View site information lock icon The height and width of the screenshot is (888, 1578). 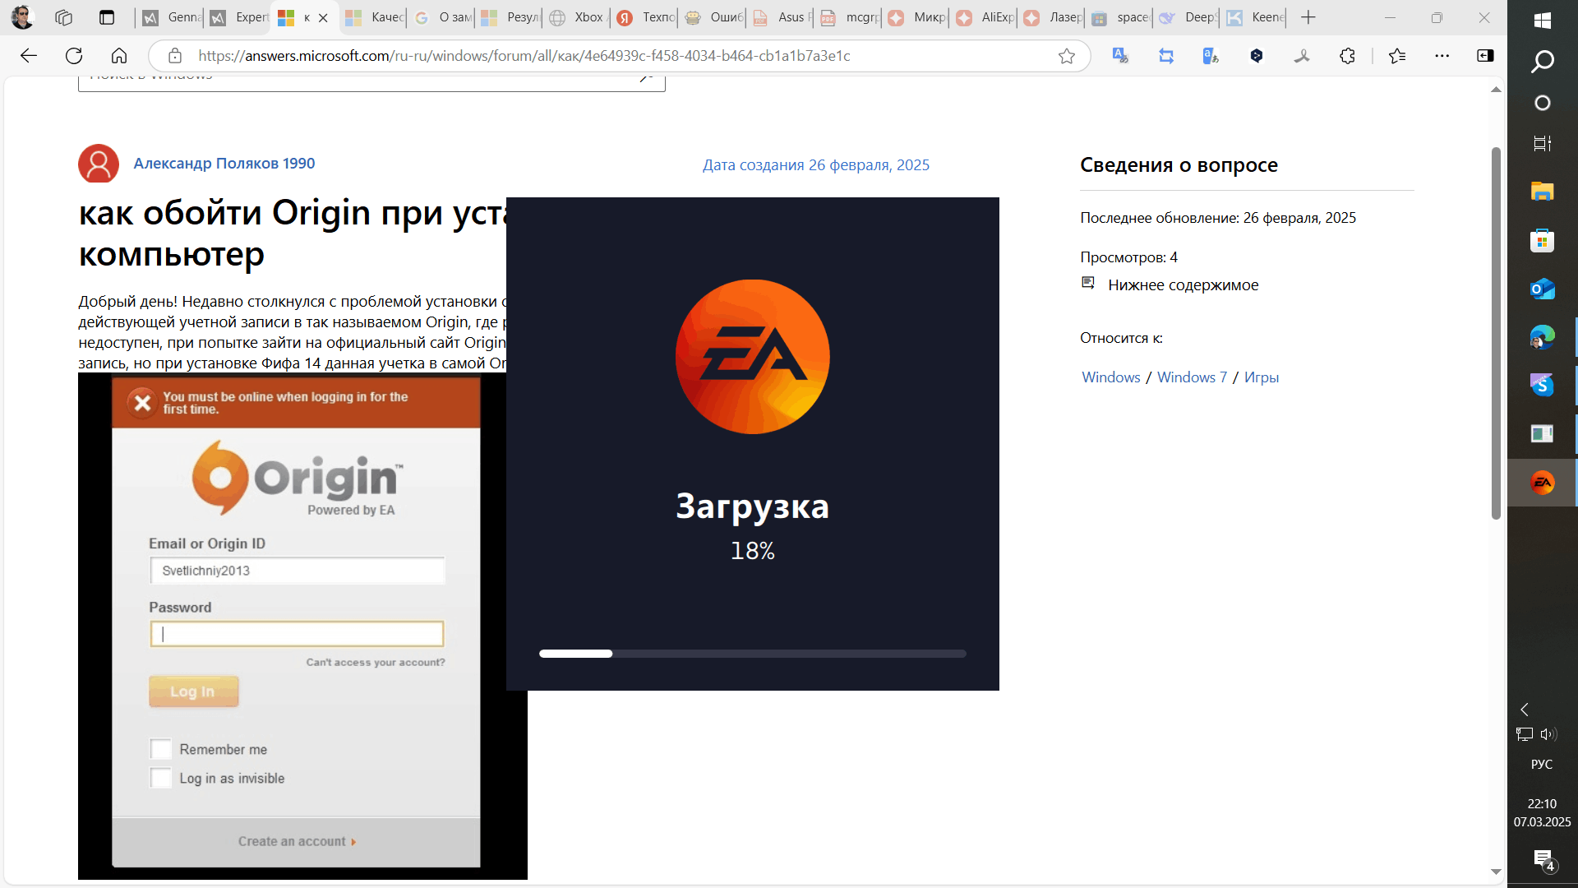pos(174,56)
